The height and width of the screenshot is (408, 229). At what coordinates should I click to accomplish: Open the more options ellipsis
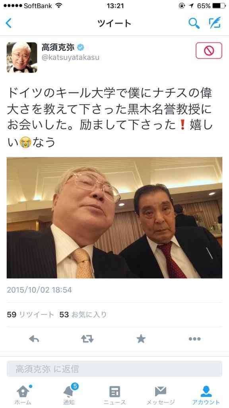pos(195,339)
